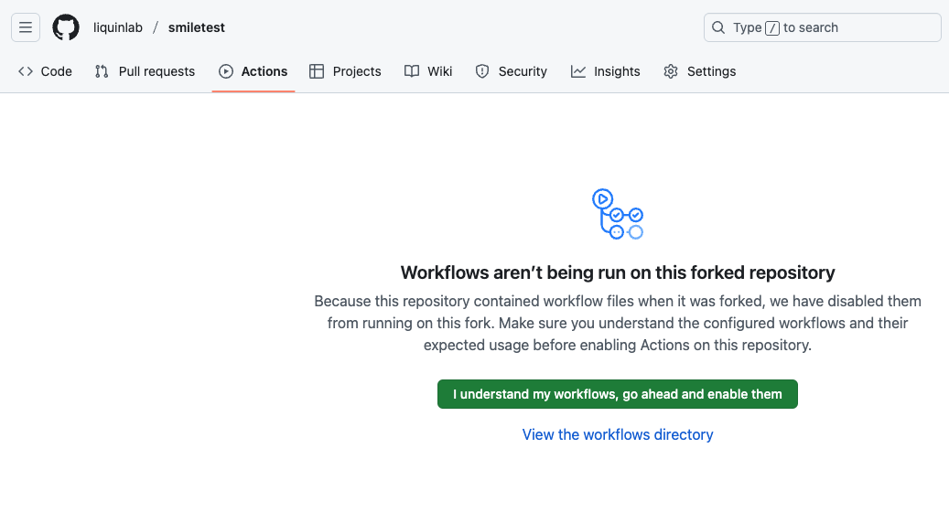Image resolution: width=949 pixels, height=523 pixels.
Task: Open repository Settings tab
Action: tap(700, 71)
